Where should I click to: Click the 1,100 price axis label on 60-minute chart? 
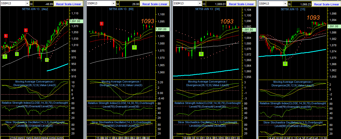pos(161,15)
